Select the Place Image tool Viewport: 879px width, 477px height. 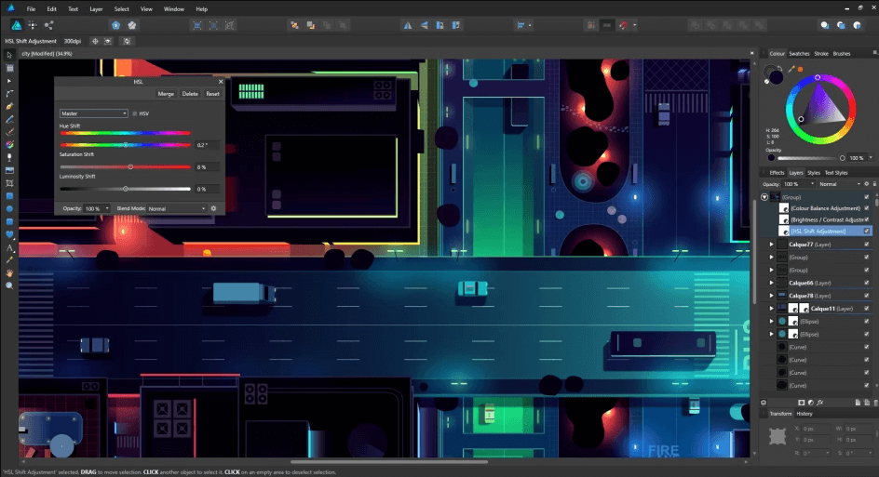(9, 170)
